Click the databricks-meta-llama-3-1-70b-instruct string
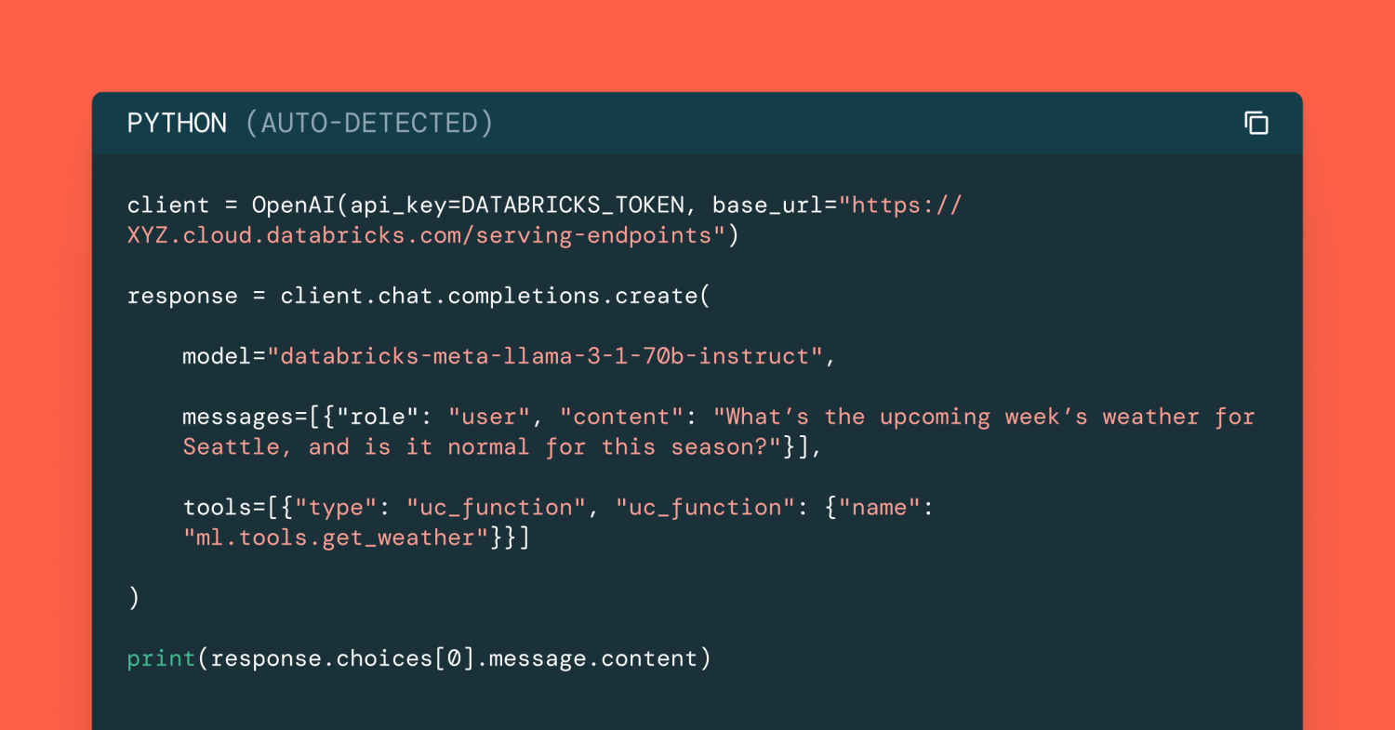 (545, 356)
